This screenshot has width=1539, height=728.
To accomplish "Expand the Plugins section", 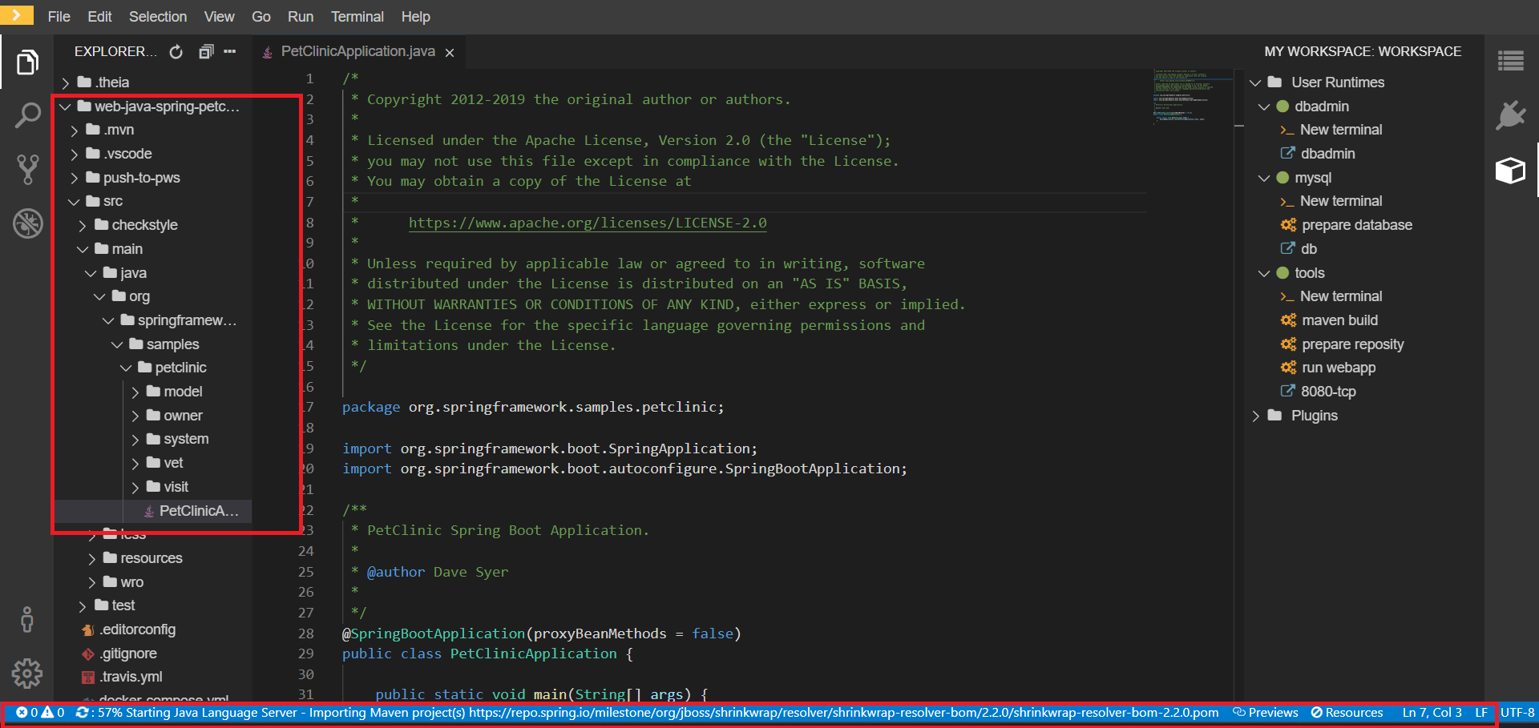I will (x=1256, y=416).
